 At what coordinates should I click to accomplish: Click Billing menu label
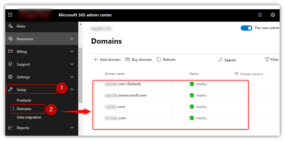point(22,52)
